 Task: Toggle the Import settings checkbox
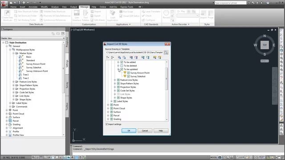(x=107, y=124)
